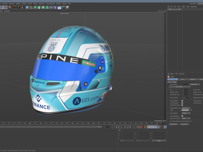Viewport: 203px width, 152px height.
Task: Toggle the Use Generators checkbox
Action: (182, 103)
